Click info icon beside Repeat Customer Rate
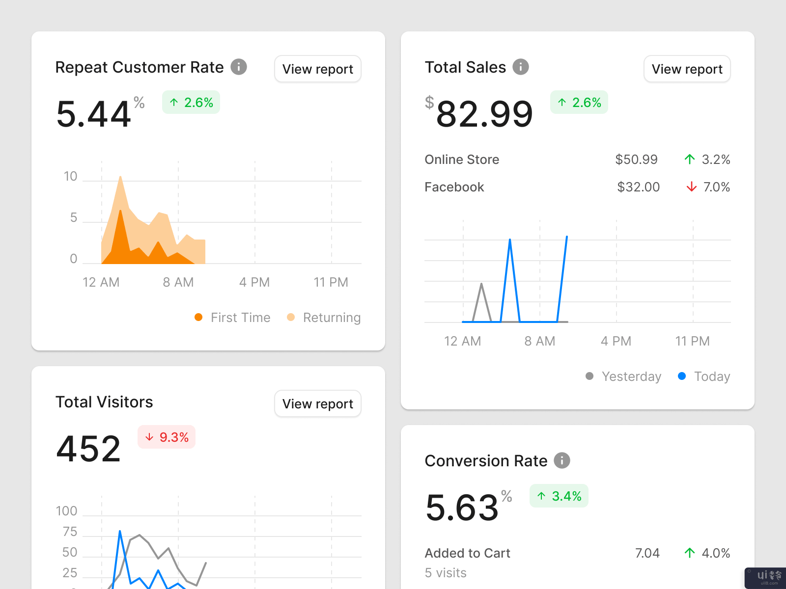Viewport: 786px width, 589px height. pyautogui.click(x=239, y=67)
